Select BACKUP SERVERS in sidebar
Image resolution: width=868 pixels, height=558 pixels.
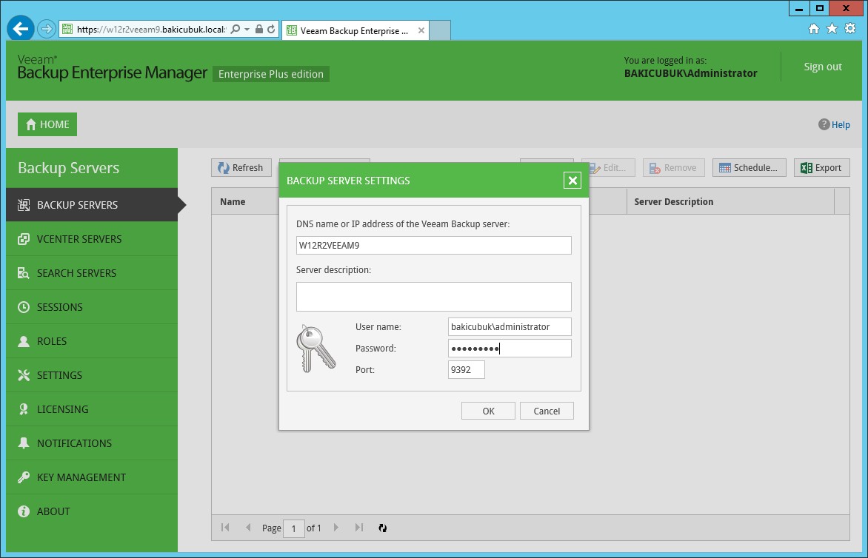tap(92, 204)
